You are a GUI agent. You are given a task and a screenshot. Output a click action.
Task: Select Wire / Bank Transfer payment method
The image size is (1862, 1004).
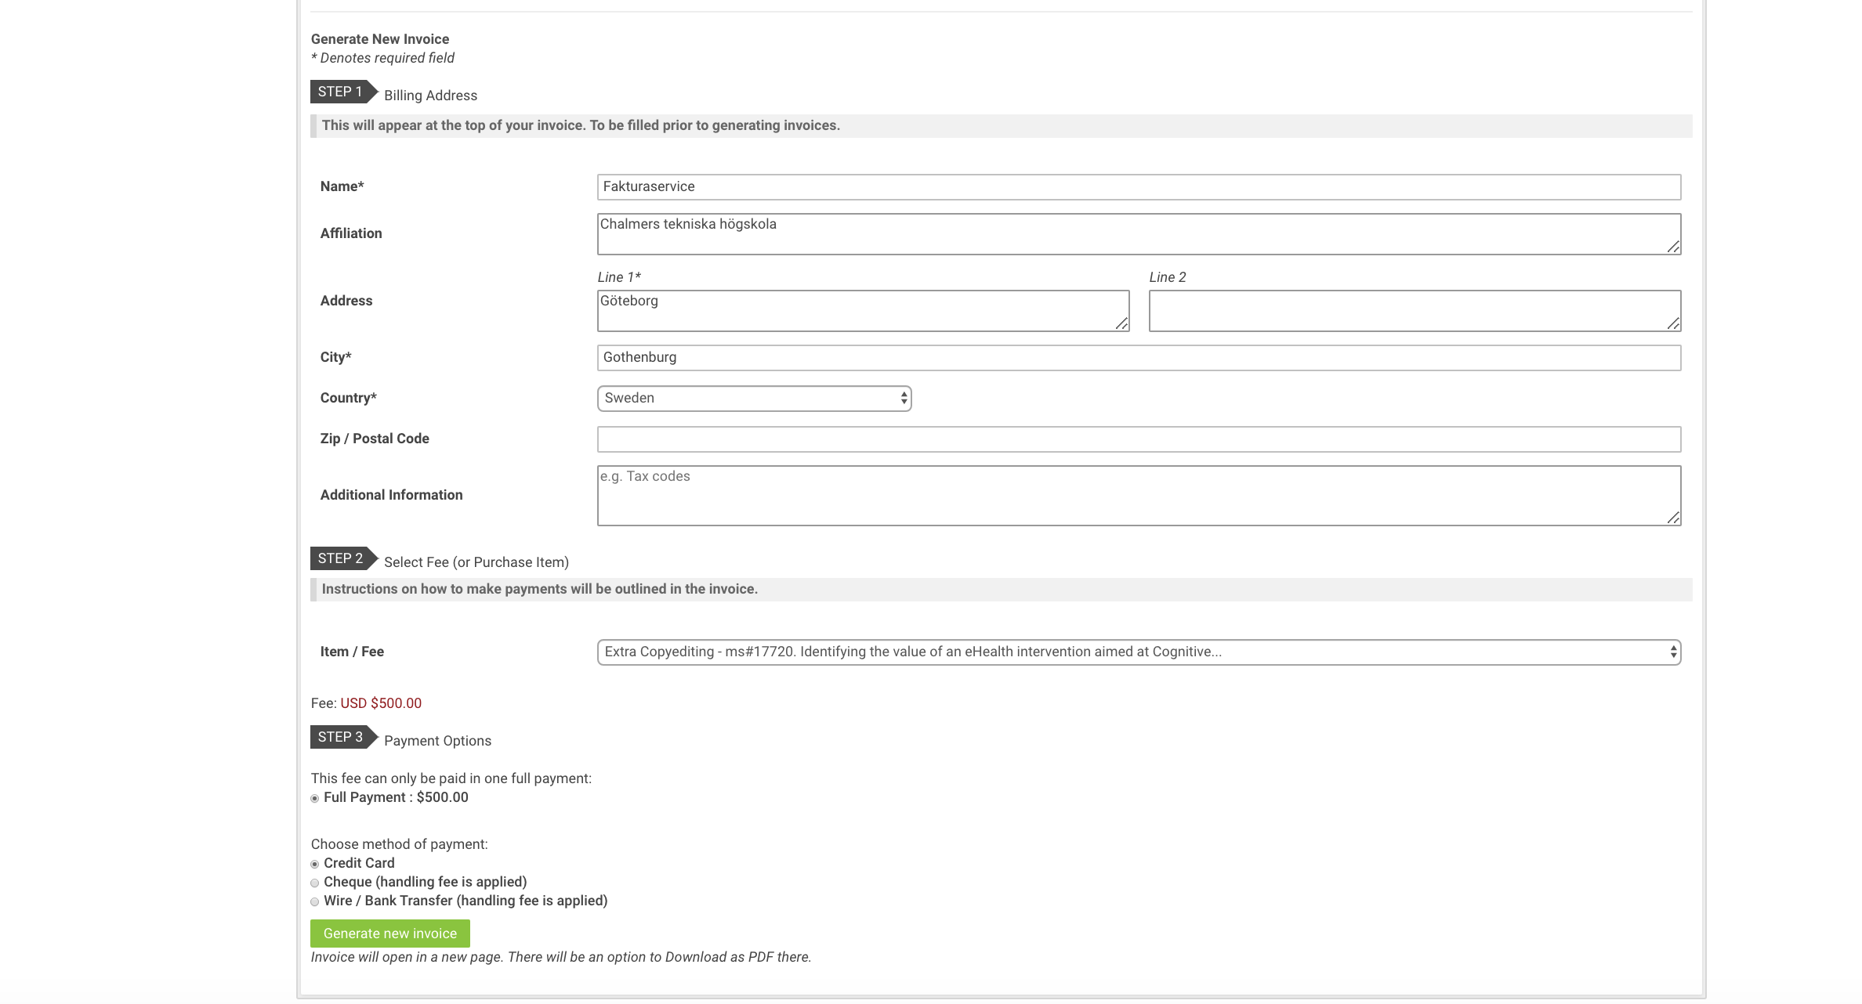point(315,902)
